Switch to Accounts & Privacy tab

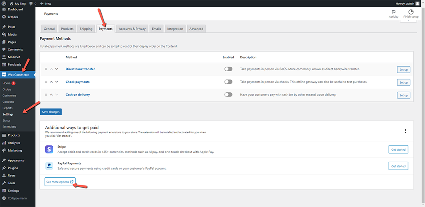132,29
